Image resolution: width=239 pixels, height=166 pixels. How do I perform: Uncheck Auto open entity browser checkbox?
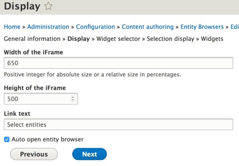tap(7, 139)
